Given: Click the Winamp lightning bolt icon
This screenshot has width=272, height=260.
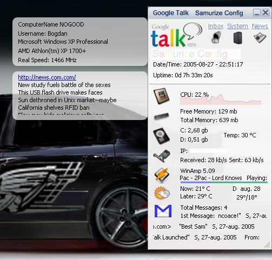Looking at the screenshot, I should [162, 175].
